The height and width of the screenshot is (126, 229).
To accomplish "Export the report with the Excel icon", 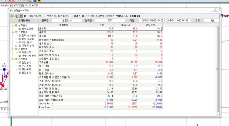I will (x=16, y=16).
